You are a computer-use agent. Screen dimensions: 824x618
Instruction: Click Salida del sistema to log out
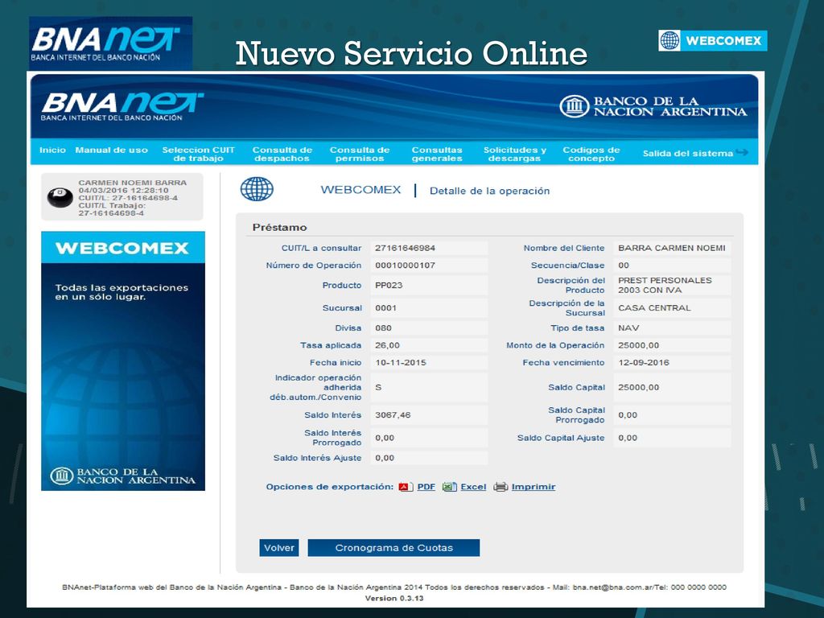pos(688,154)
